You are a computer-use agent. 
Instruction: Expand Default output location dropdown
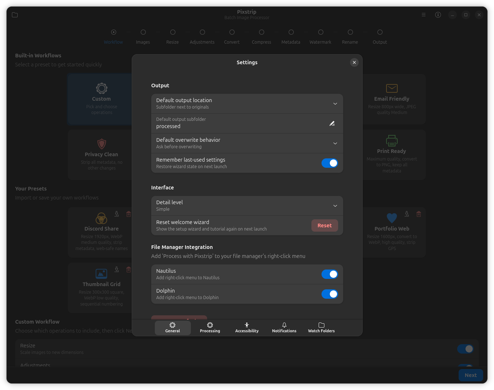click(x=335, y=104)
